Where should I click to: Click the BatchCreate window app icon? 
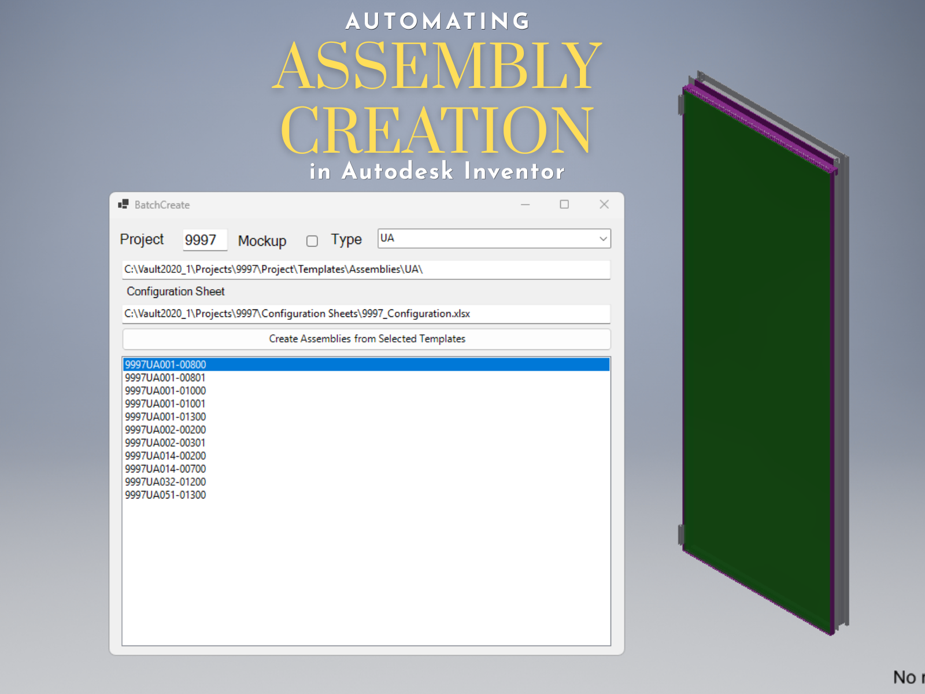point(123,204)
